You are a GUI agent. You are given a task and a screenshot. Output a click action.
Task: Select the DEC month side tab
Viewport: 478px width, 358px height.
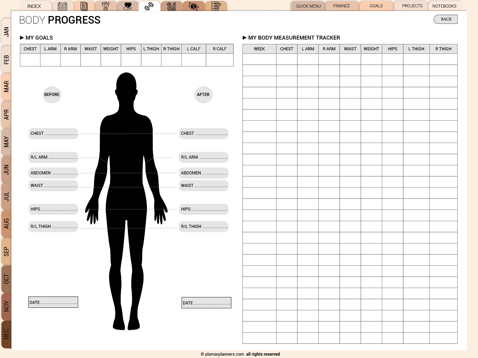(6, 334)
